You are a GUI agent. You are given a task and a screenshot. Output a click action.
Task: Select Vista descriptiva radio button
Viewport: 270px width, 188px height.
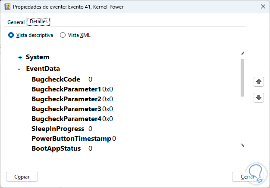[11, 35]
